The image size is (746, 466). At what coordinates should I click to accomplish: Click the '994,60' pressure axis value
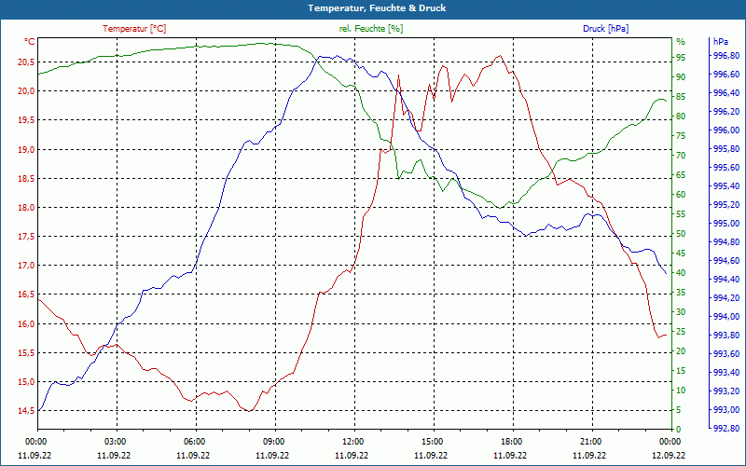coord(726,261)
